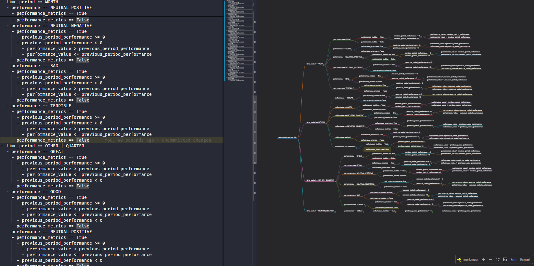Viewport: 534px width, 266px height.
Task: Click 'time_period == MONTH' line in editor
Action: click(32, 2)
